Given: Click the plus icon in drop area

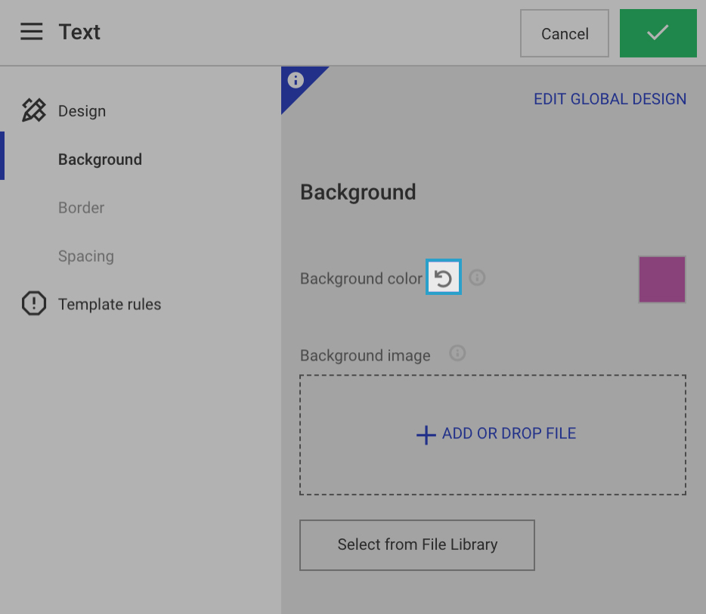Looking at the screenshot, I should (426, 435).
